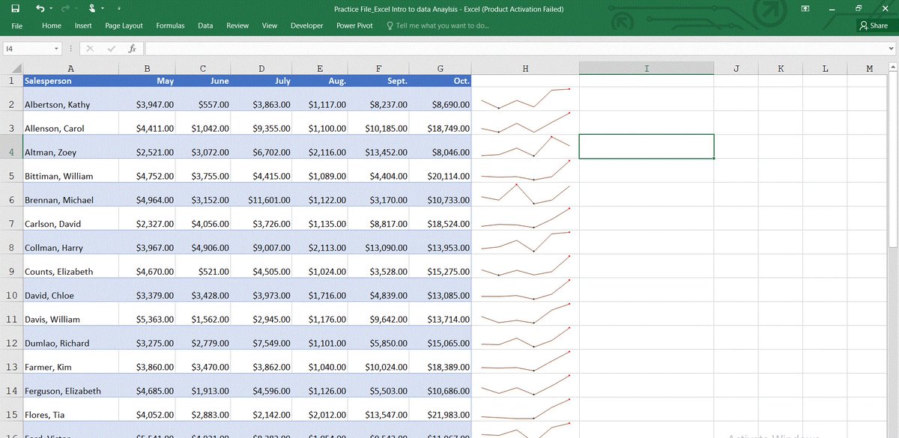
Task: Open the Redo history dropdown arrow
Action: (x=76, y=9)
